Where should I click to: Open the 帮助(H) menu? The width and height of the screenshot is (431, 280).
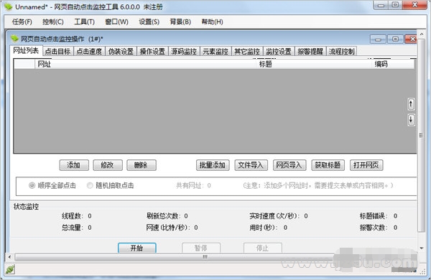point(212,22)
